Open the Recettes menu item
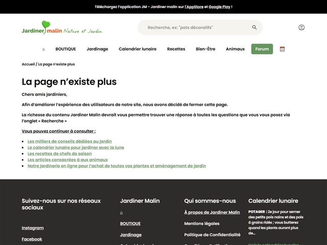The width and height of the screenshot is (327, 245). 176,49
